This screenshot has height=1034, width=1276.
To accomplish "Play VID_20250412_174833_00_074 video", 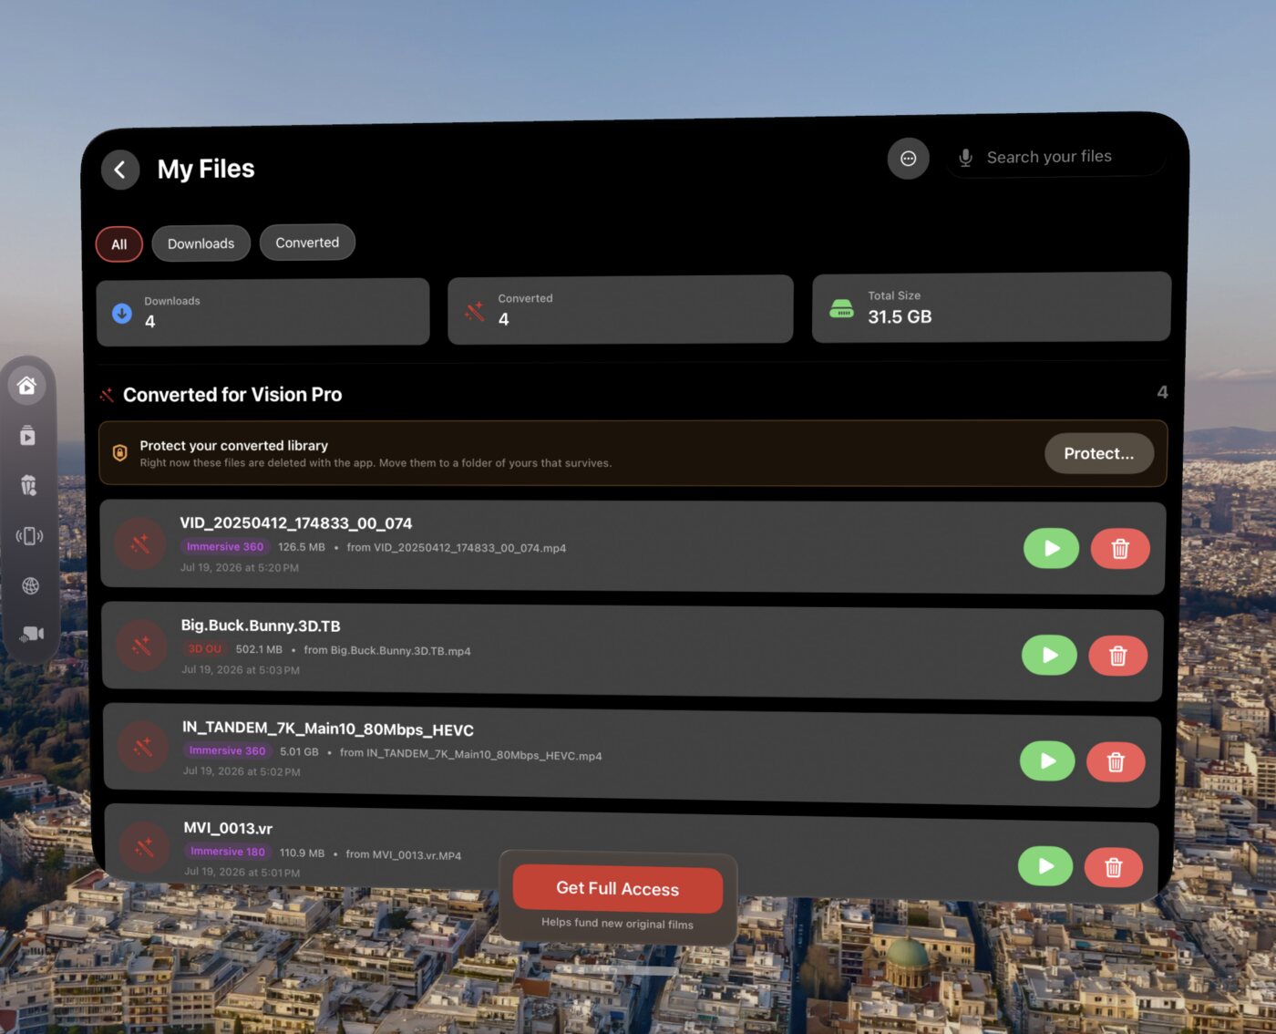I will click(1052, 548).
